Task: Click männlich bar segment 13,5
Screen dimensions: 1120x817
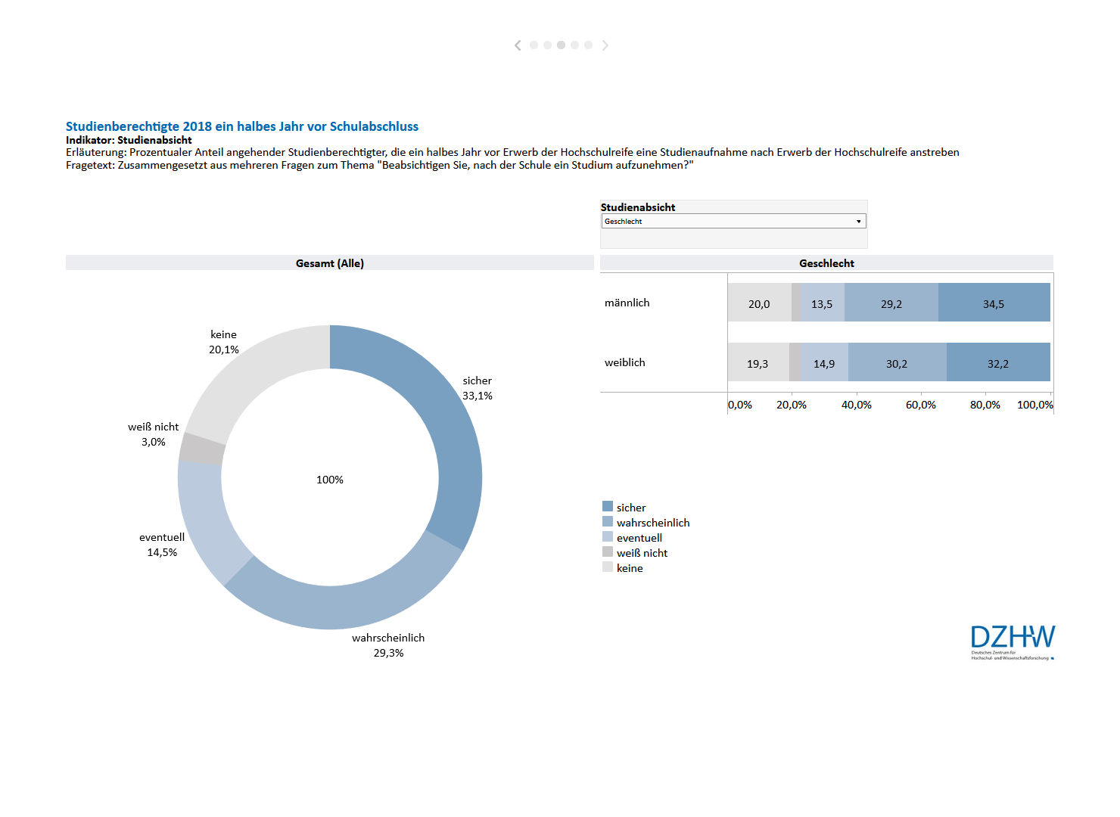Action: point(823,303)
